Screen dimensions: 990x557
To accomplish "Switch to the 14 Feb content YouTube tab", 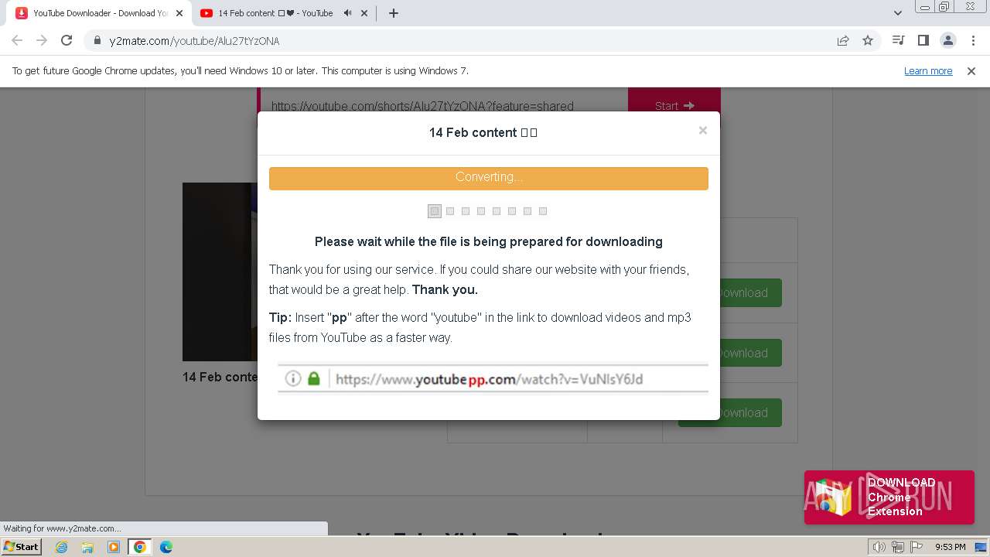I will (x=275, y=13).
